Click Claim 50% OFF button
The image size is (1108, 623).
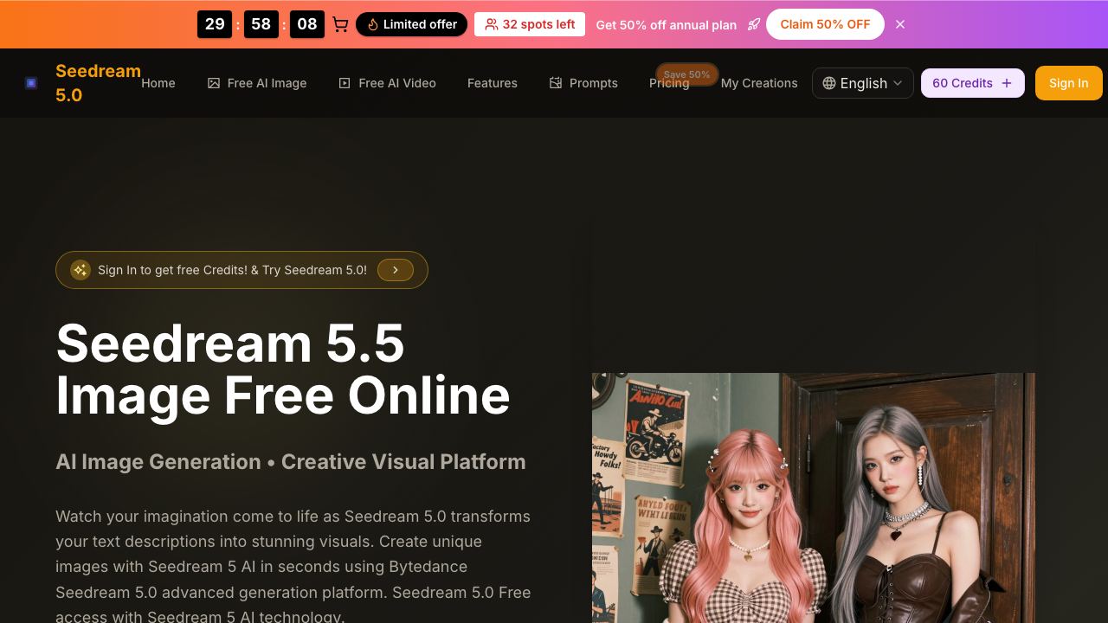[825, 24]
